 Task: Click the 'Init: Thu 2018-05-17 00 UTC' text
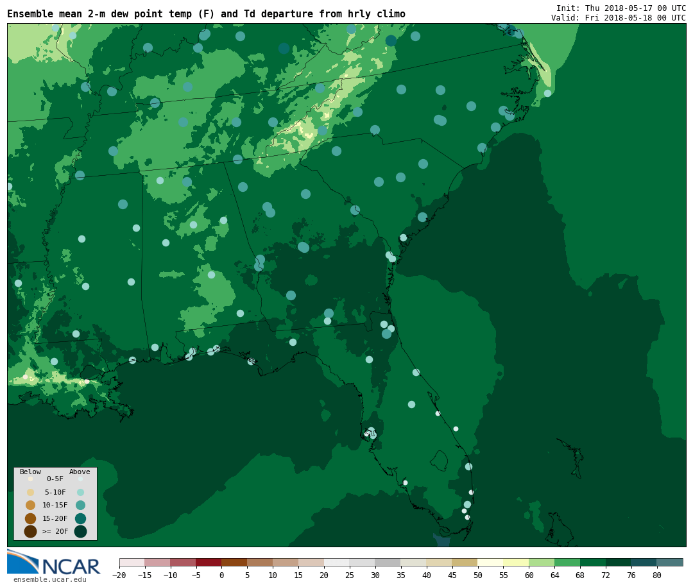(x=621, y=8)
